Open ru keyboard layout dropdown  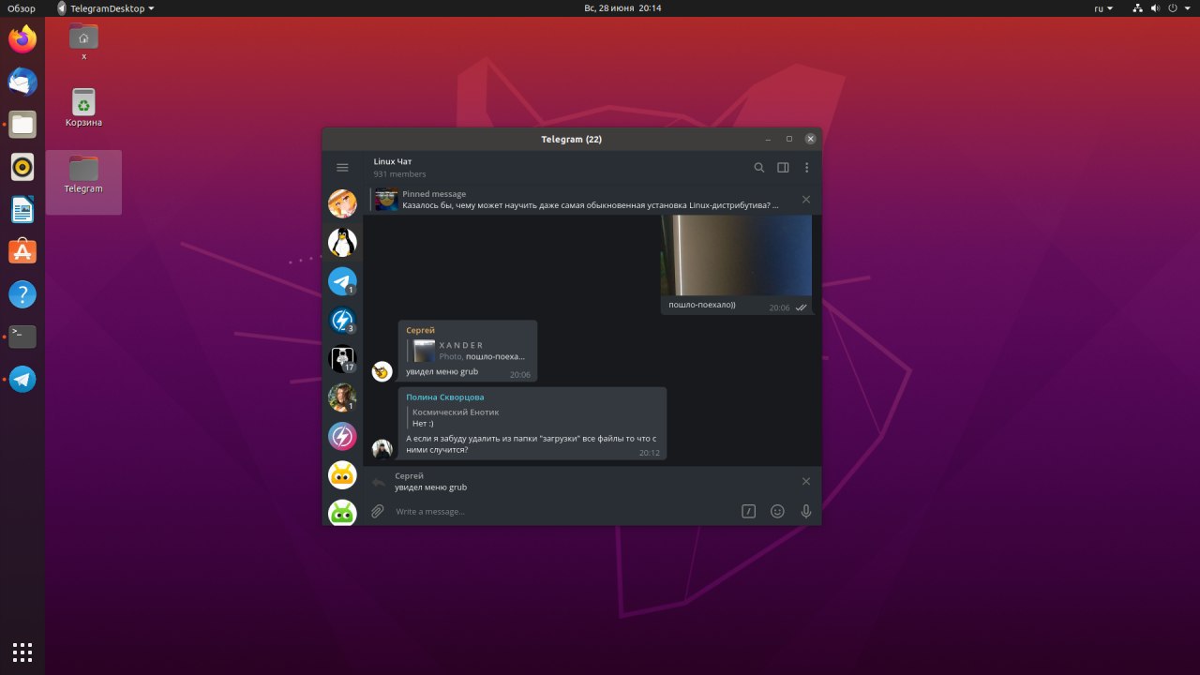point(1103,7)
